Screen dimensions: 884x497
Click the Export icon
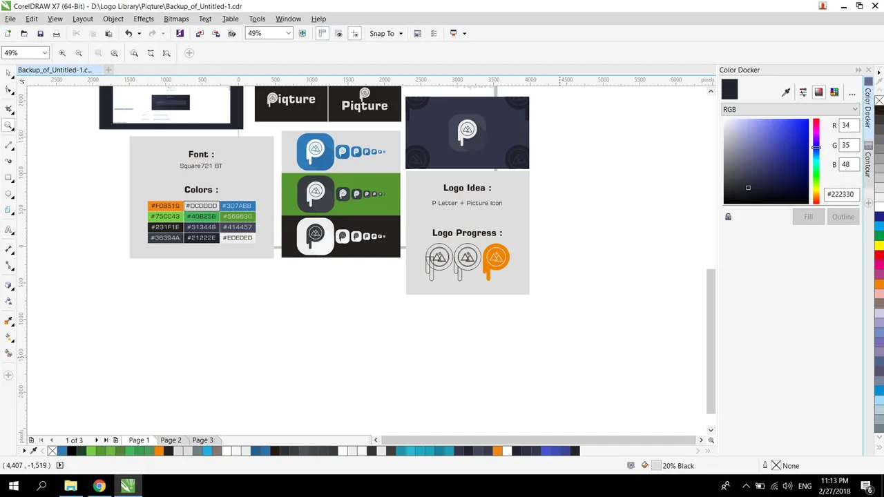coord(216,33)
